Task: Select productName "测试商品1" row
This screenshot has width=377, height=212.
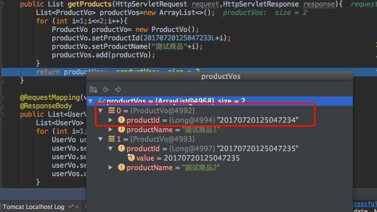Action: (220, 130)
